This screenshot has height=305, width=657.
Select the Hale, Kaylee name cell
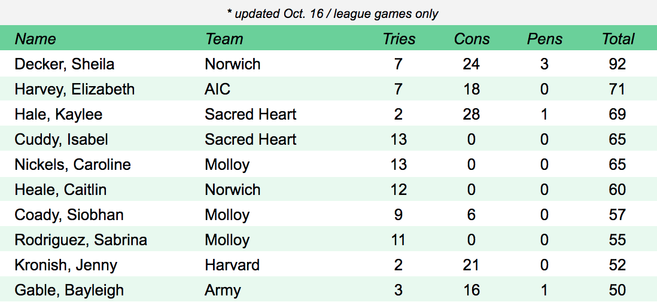coord(59,115)
